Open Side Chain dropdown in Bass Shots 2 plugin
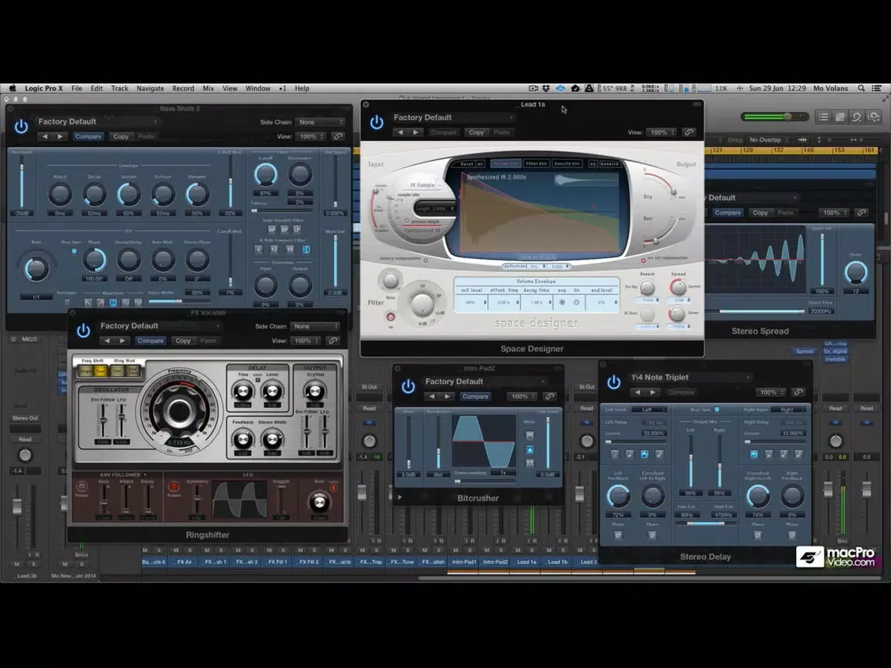The width and height of the screenshot is (891, 668). pos(321,122)
